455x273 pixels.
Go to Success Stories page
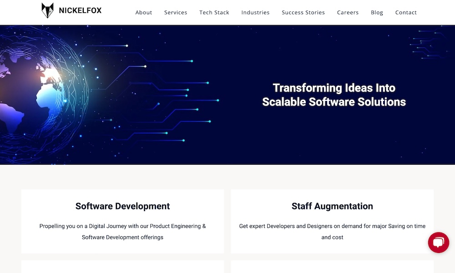pyautogui.click(x=303, y=12)
